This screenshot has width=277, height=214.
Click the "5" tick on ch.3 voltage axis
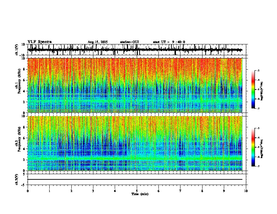point(24,174)
